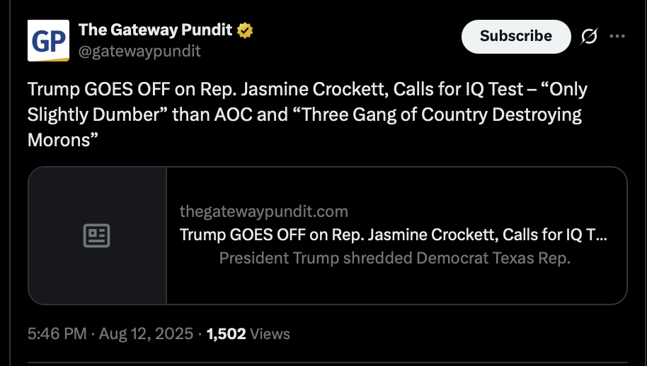Click the AOC mention in post text
647x366 pixels.
[x=233, y=115]
